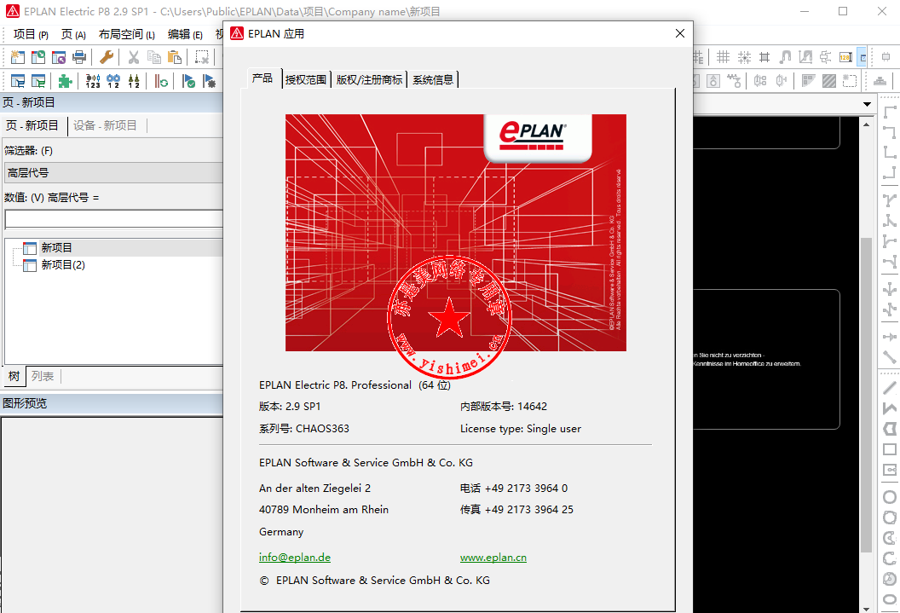Close the EPLAN 应用 dialog

[x=679, y=33]
